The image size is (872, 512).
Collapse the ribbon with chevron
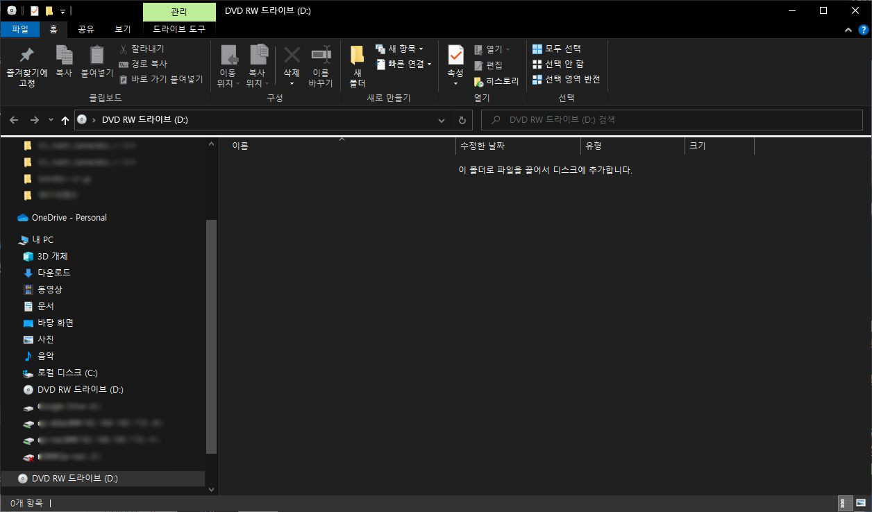click(x=848, y=30)
